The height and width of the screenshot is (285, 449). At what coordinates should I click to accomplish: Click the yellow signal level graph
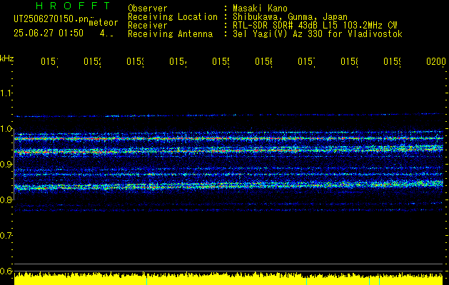pyautogui.click(x=228, y=279)
